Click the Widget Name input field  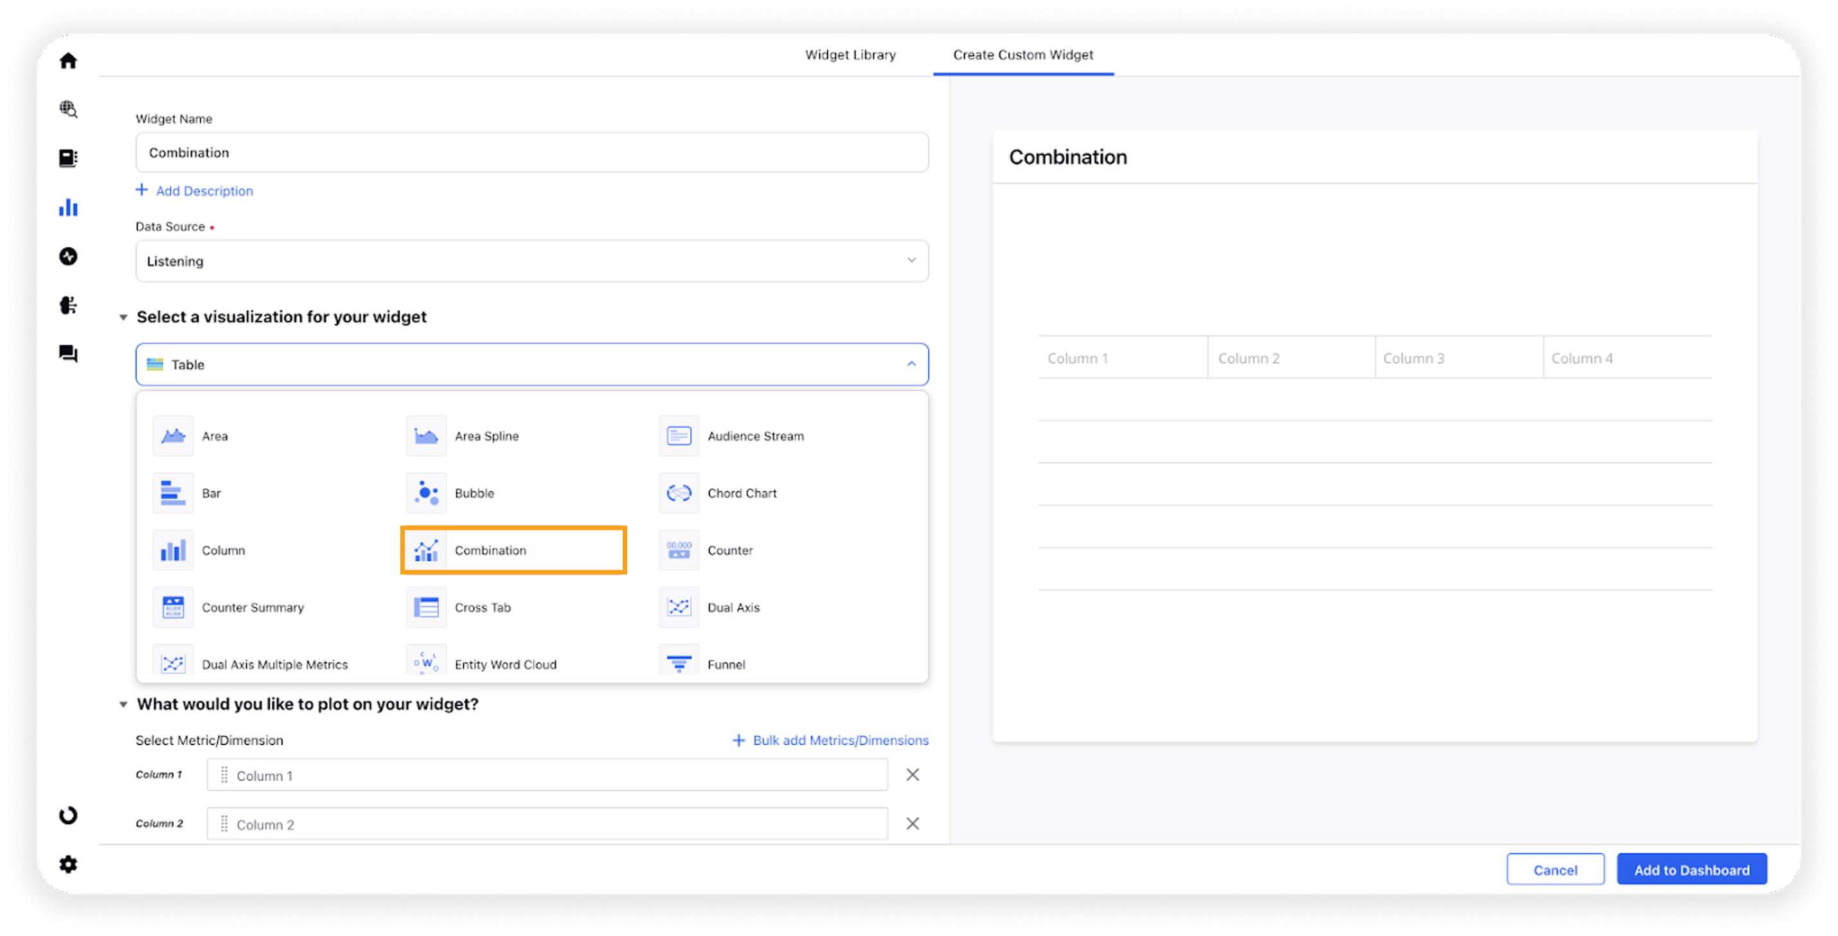532,153
